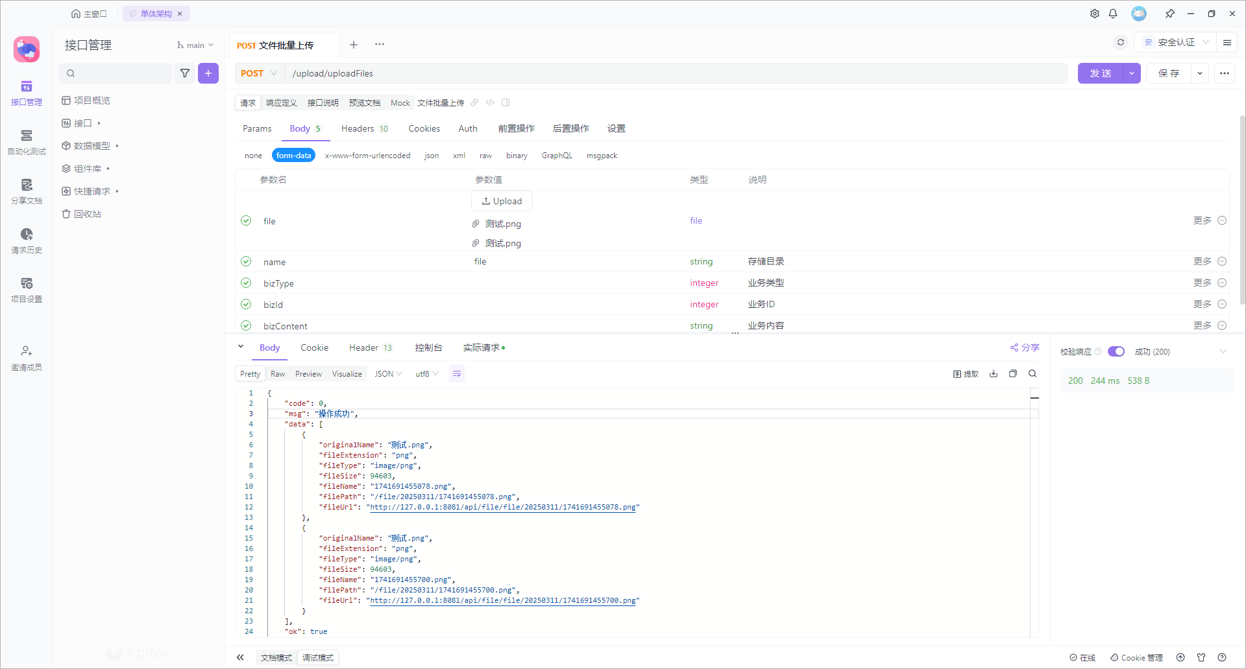Expand the 数据模型 tree item
This screenshot has height=669, width=1246.
(92, 146)
